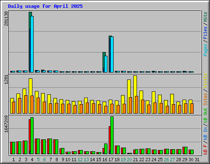Click the 'Files' legend label
This screenshot has width=210, height=164.
click(205, 33)
